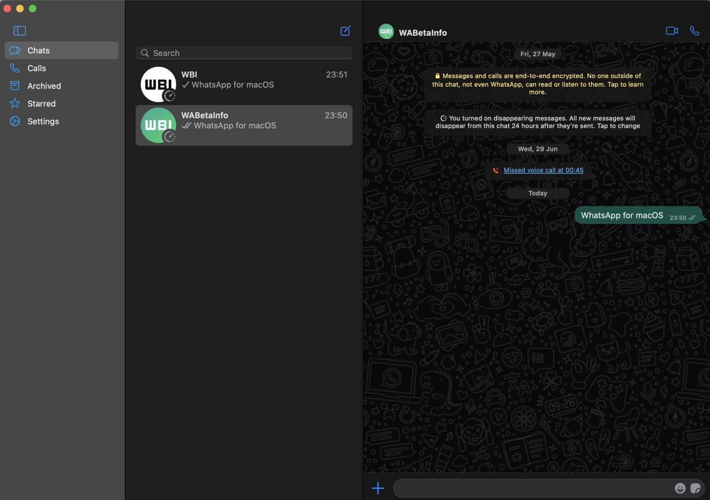Screen dimensions: 710x500
Task: Click the video call icon for WABetaInfo
Action: click(672, 31)
